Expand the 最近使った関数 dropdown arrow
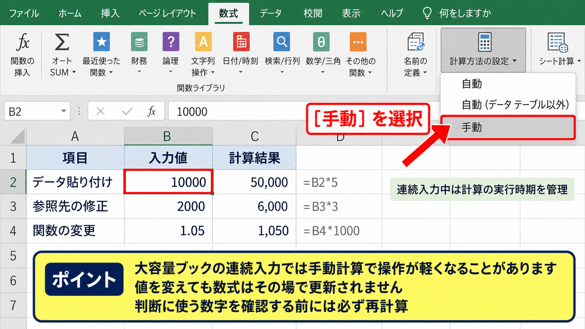This screenshot has height=329, width=585. coord(111,72)
